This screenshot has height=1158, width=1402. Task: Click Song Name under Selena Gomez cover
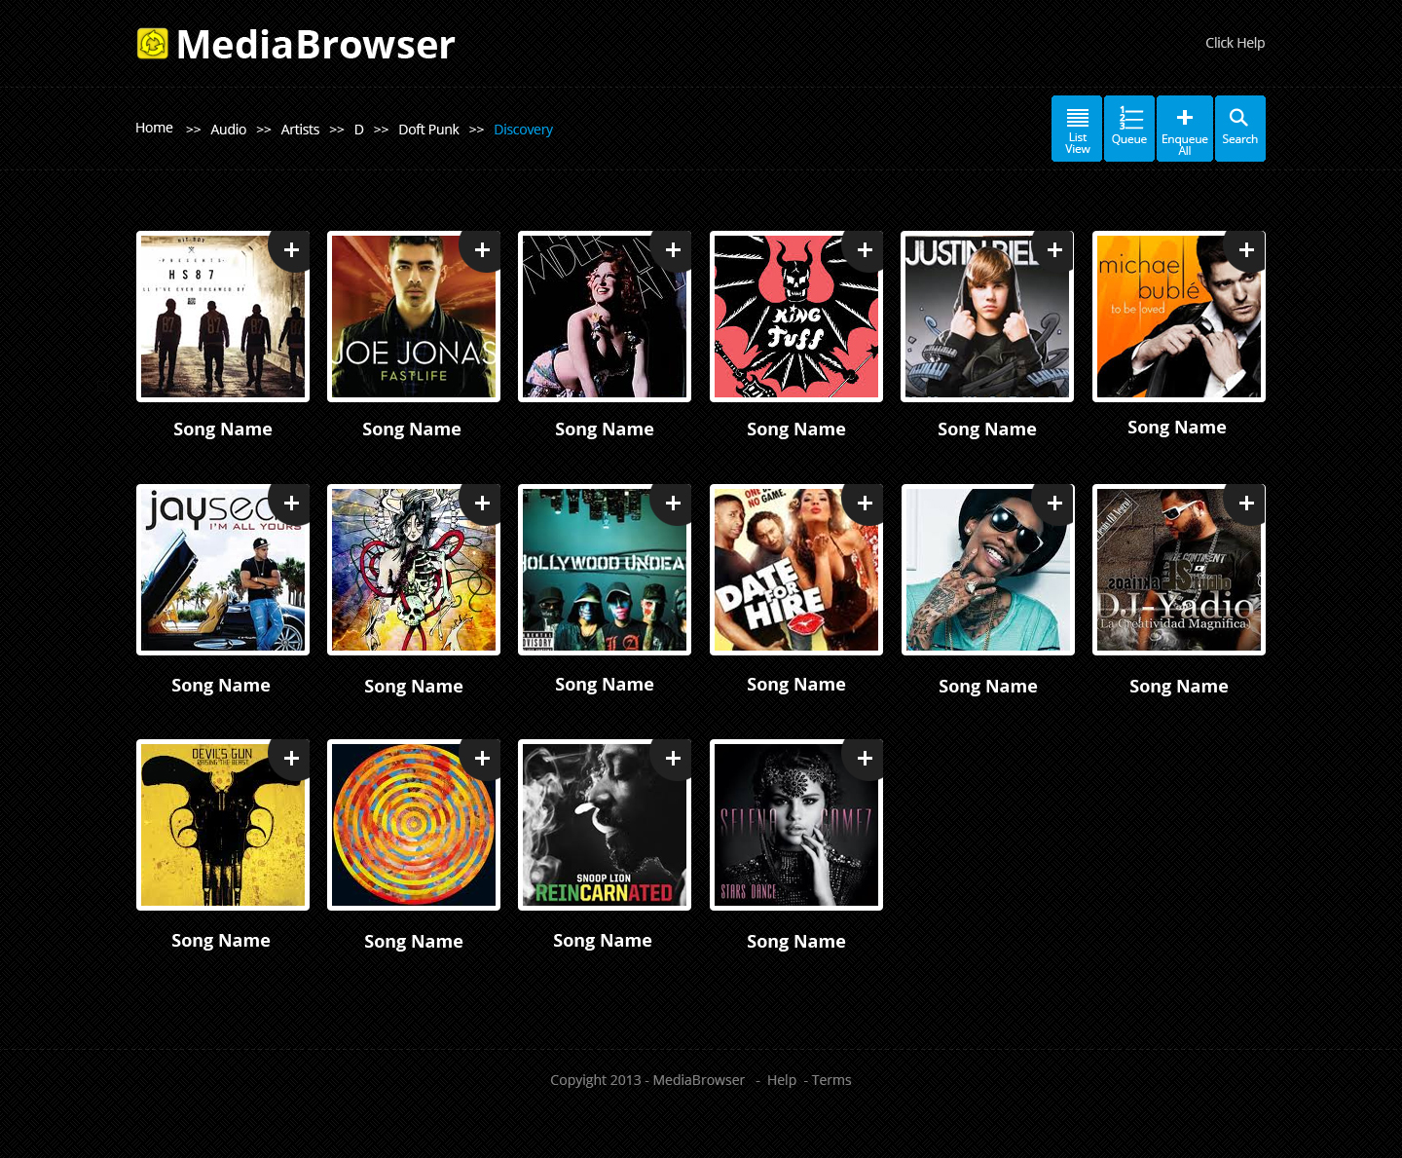pyautogui.click(x=796, y=942)
